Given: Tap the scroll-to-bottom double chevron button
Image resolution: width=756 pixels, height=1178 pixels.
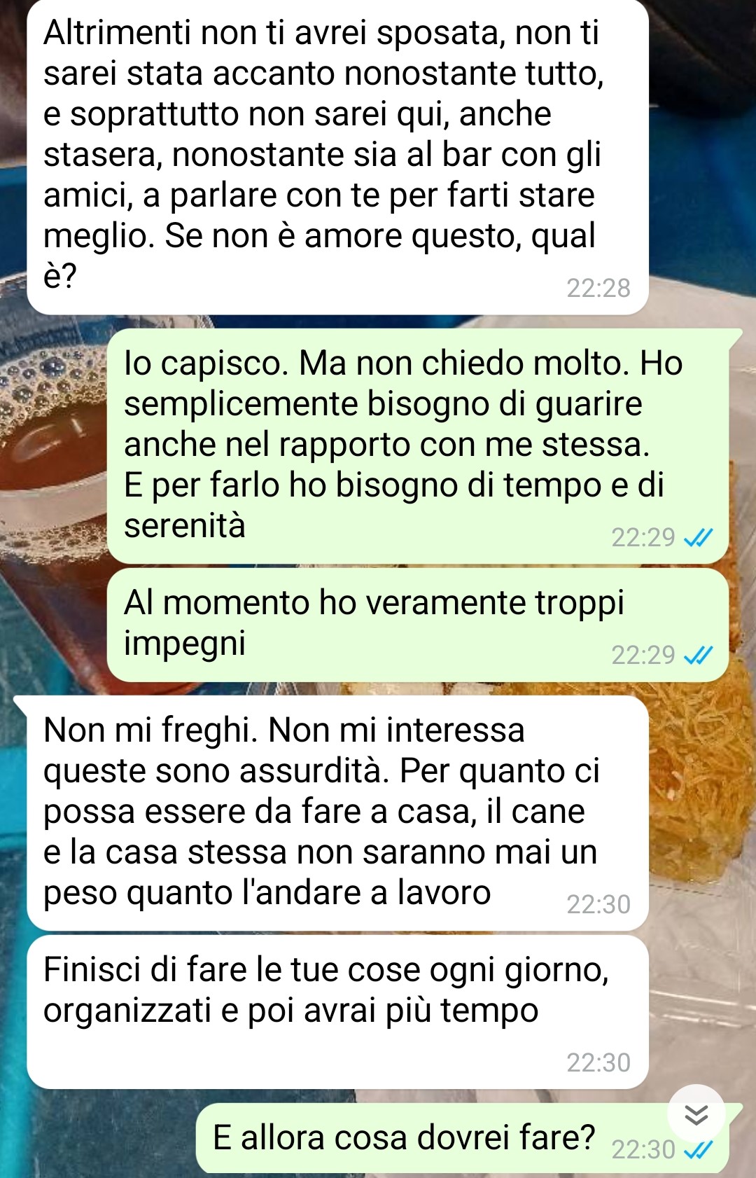Looking at the screenshot, I should (x=696, y=1114).
